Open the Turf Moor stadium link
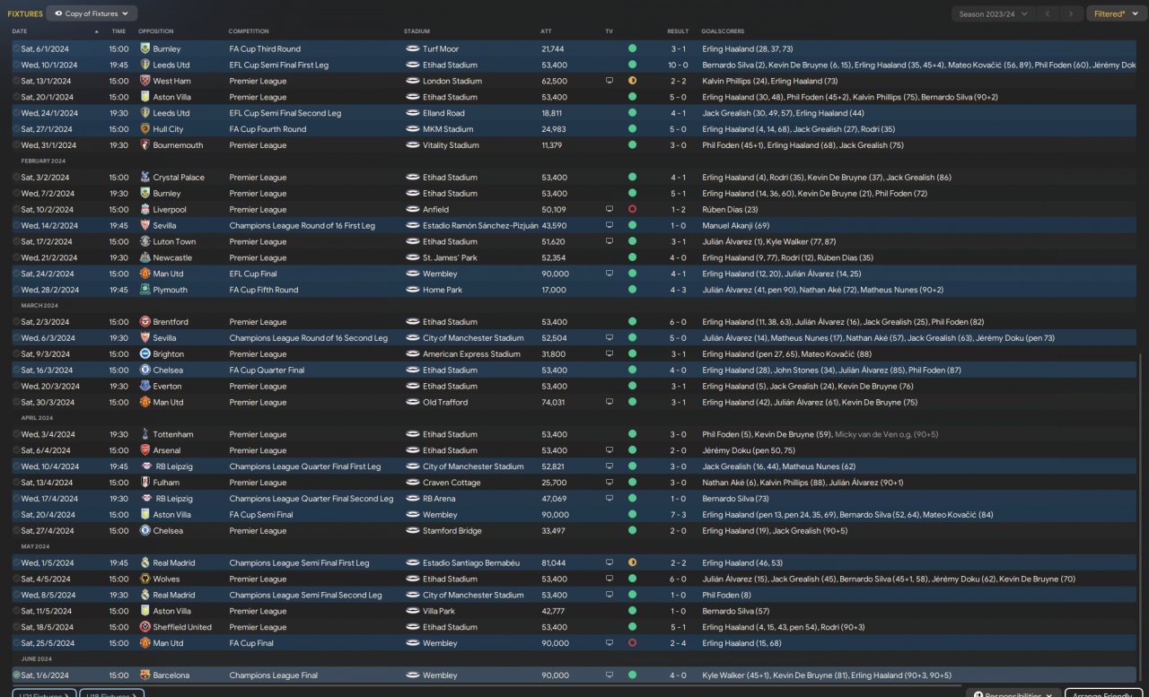Screen dimensions: 1149x697 441,49
